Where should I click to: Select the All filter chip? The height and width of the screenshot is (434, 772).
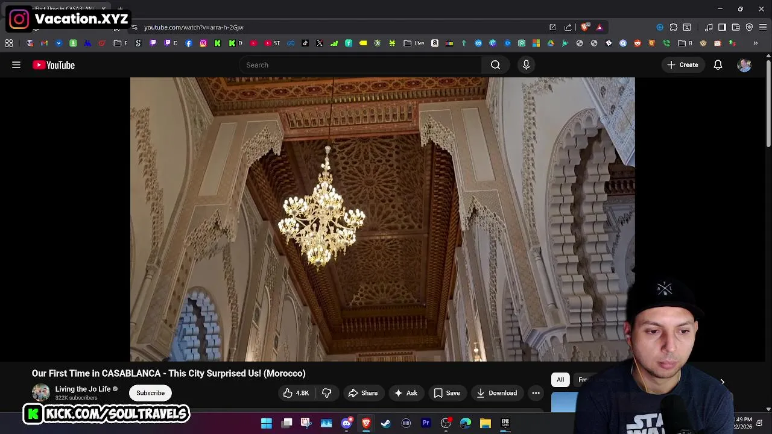point(560,380)
